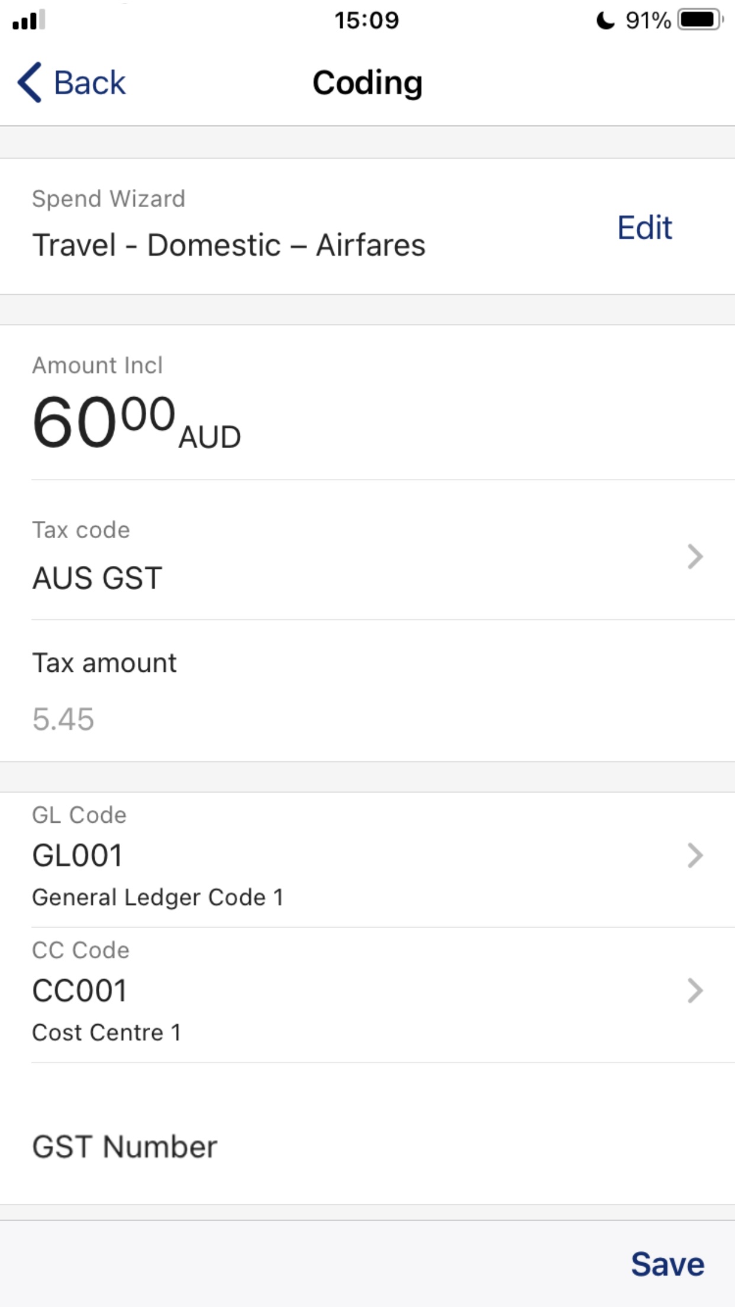
Task: Tap the Tax amount value 5.45
Action: [x=63, y=719]
